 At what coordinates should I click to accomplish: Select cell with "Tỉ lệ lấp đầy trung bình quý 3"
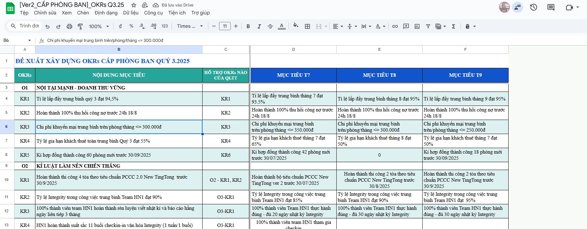pos(119,99)
